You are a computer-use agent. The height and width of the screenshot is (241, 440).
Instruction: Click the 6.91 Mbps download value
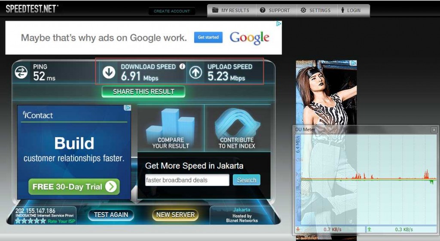pos(140,76)
